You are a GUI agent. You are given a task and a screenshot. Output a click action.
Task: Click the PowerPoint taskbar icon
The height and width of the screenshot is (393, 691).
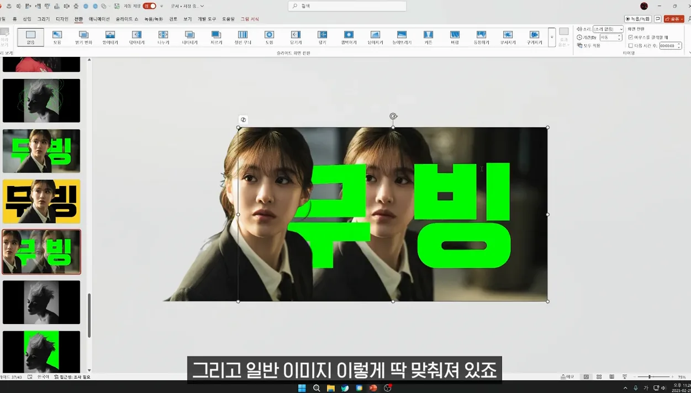pos(373,388)
